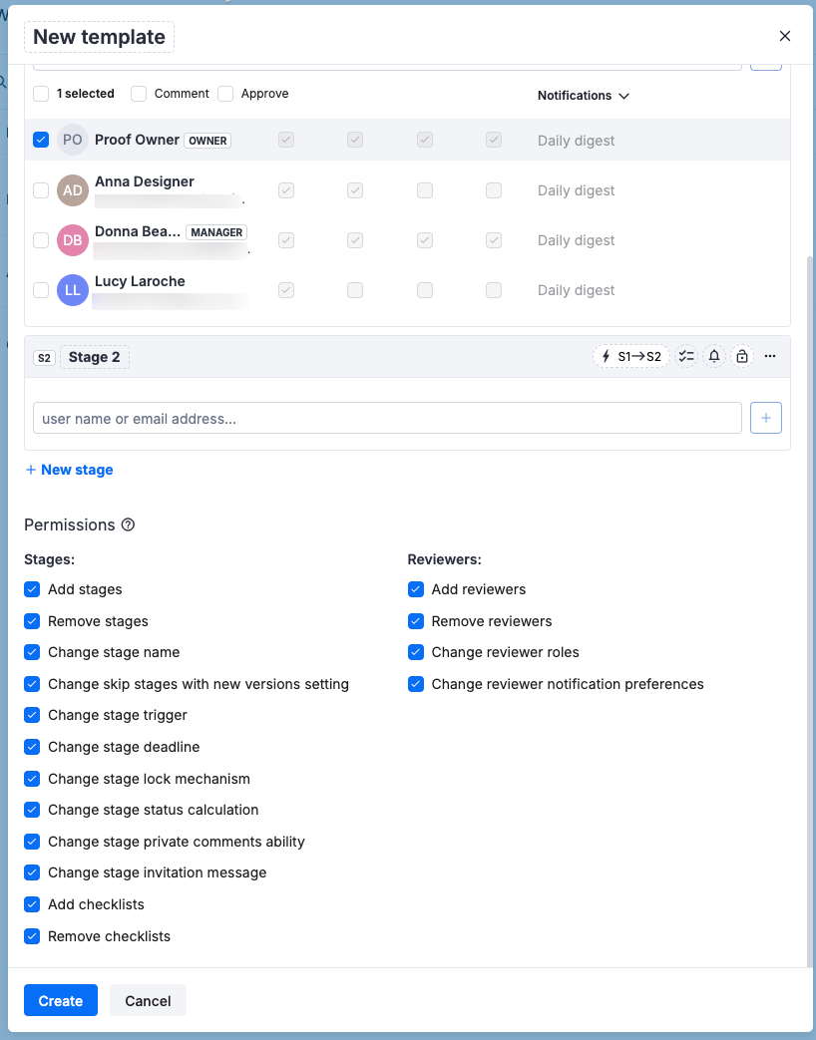
Task: Click the S1→S2 stage trigger icon
Action: (x=631, y=356)
